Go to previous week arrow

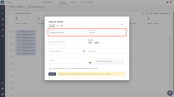click(10, 13)
